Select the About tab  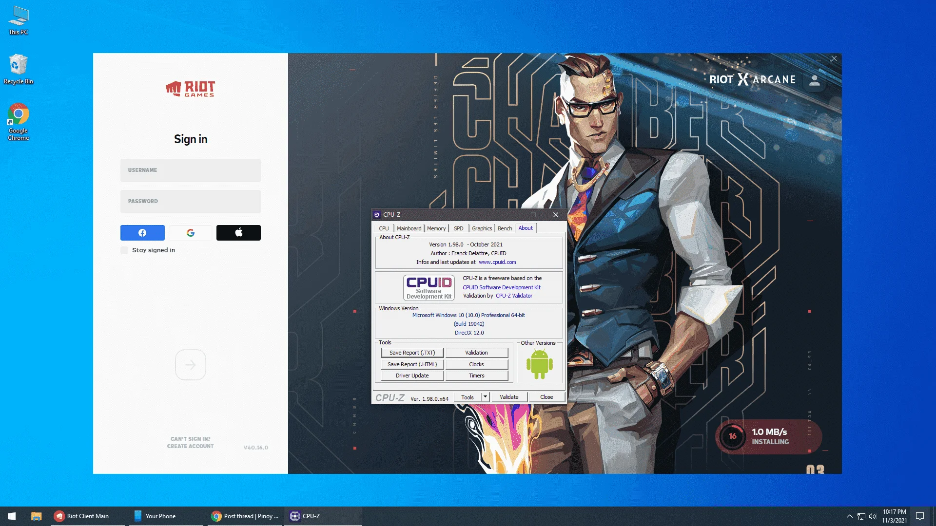point(526,228)
